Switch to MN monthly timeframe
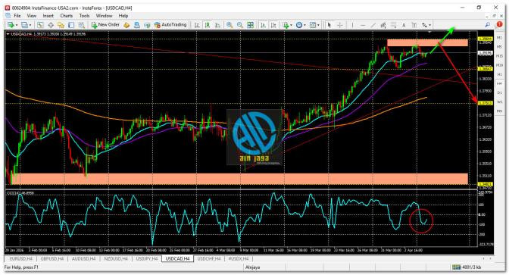Image resolution: width=509 pixels, height=275 pixels. [499, 111]
